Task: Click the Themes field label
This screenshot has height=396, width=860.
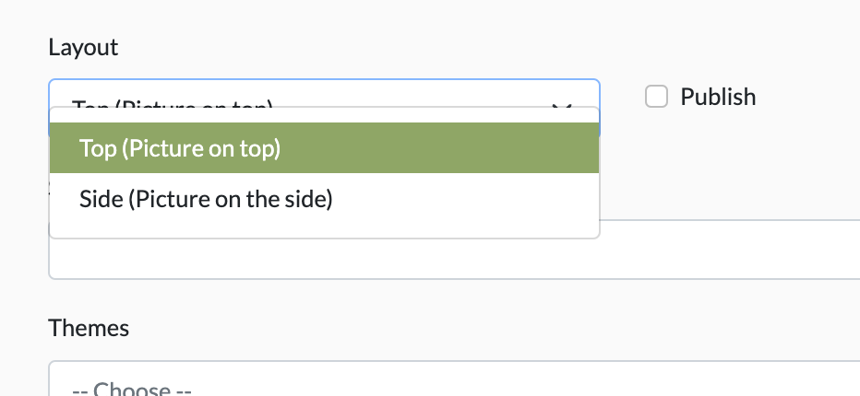Action: (89, 327)
